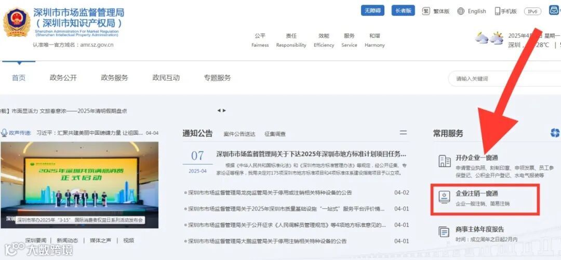Select the 首页 navigation tab

[x=19, y=78]
